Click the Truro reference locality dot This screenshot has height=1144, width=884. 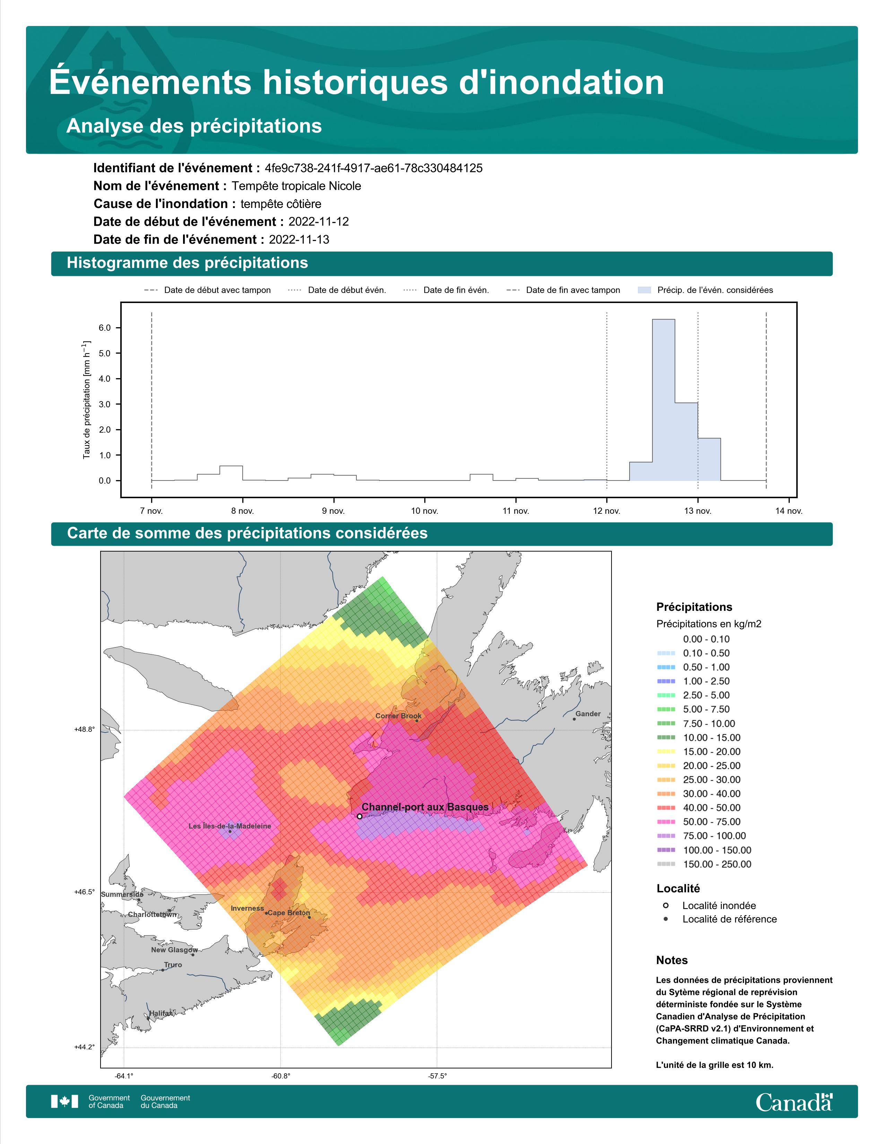(162, 970)
